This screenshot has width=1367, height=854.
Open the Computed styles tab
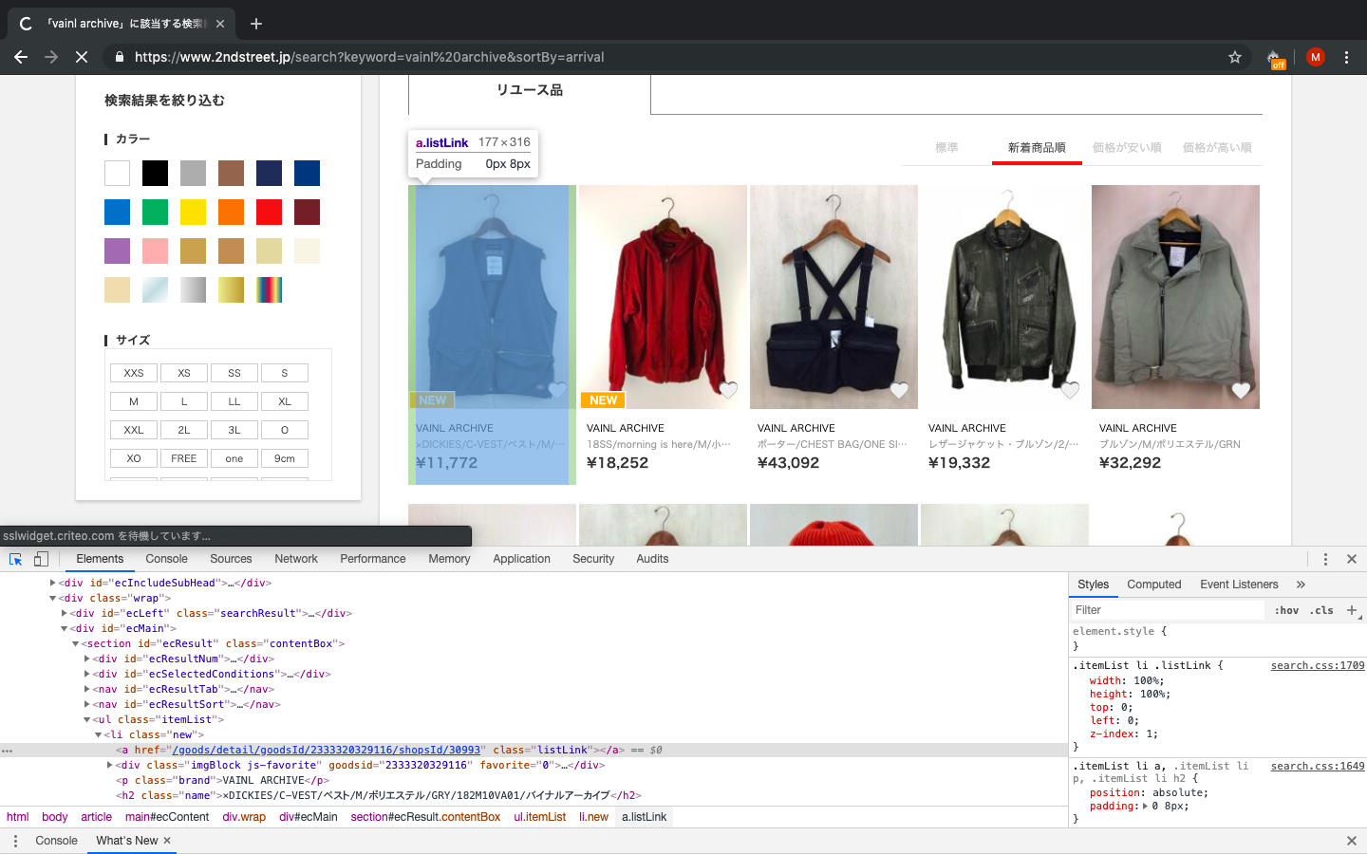pyautogui.click(x=1153, y=585)
